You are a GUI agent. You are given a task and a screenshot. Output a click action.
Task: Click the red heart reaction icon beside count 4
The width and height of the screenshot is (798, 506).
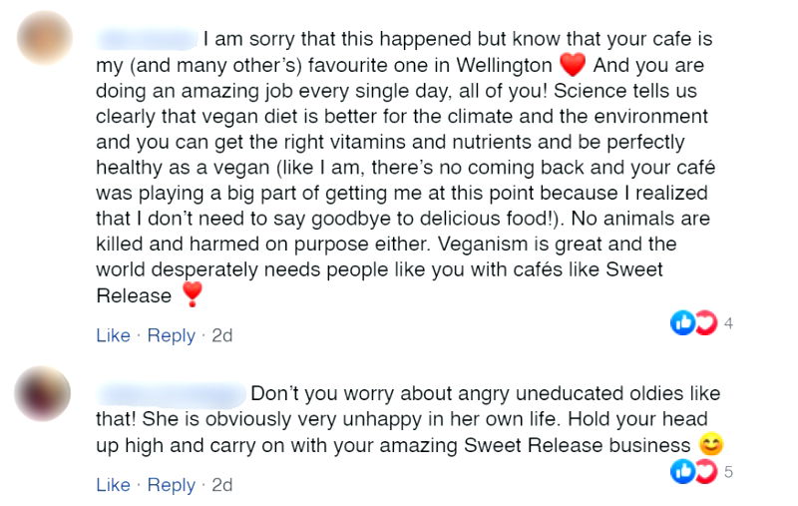pos(705,322)
